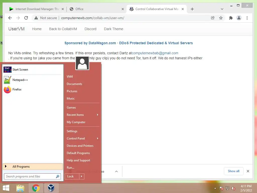Image resolution: width=257 pixels, height=193 pixels.
Task: Open a new browser tab with plus
Action: pyautogui.click(x=192, y=9)
